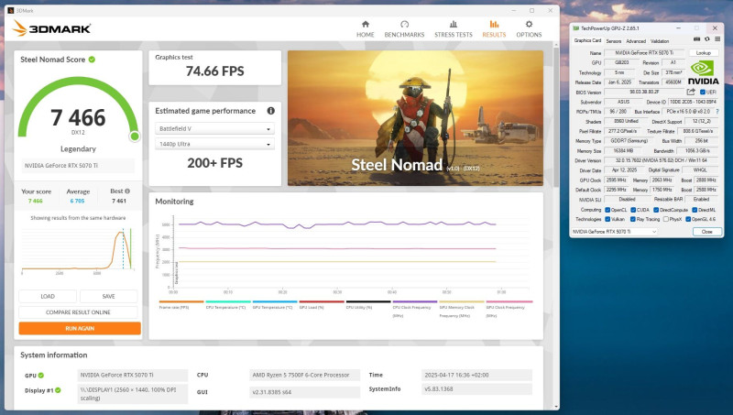Switch to Graphics Card tab in GPU-Z

pos(587,40)
